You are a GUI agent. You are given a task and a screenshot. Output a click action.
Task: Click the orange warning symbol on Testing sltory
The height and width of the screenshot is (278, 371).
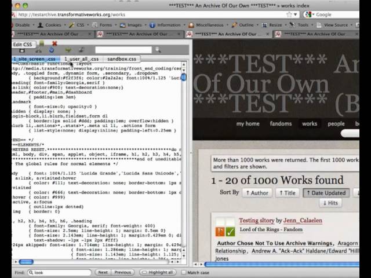click(x=220, y=232)
